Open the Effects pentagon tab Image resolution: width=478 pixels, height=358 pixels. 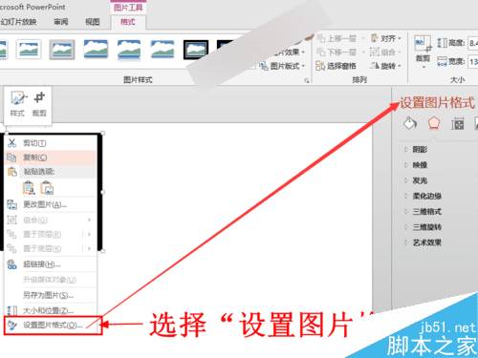coord(434,123)
